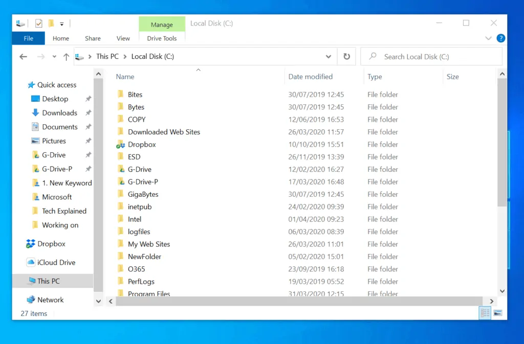524x344 pixels.
Task: Open the address bar history dropdown
Action: 329,56
